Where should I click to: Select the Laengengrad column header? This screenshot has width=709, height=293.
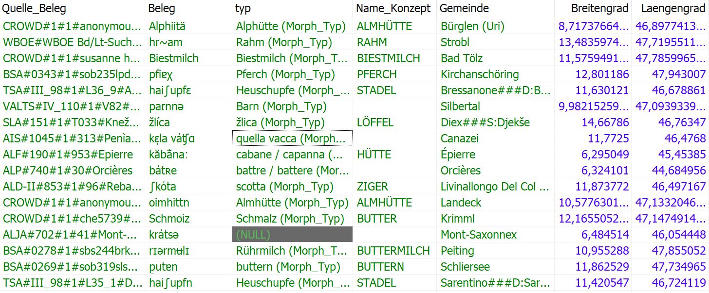pyautogui.click(x=673, y=9)
